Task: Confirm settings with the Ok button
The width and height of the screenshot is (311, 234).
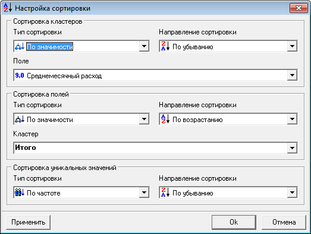Action: (x=234, y=222)
